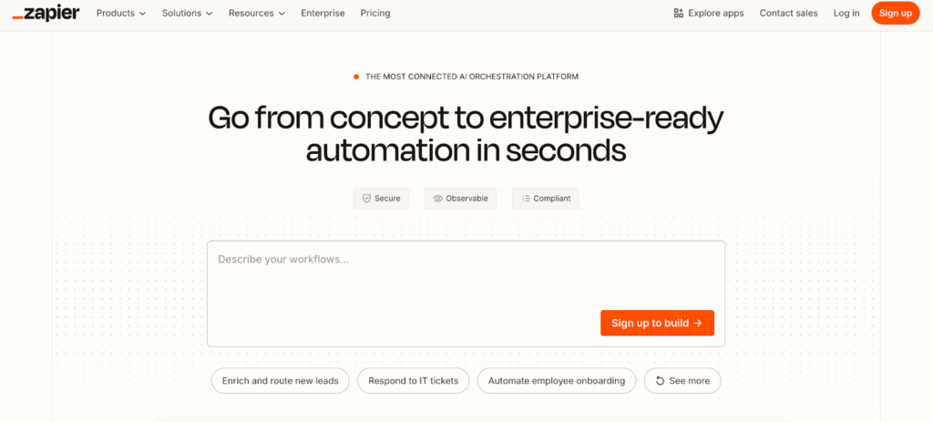Screen dimensions: 933x422
Task: Click the arrow on Sign up to build
Action: tap(698, 323)
